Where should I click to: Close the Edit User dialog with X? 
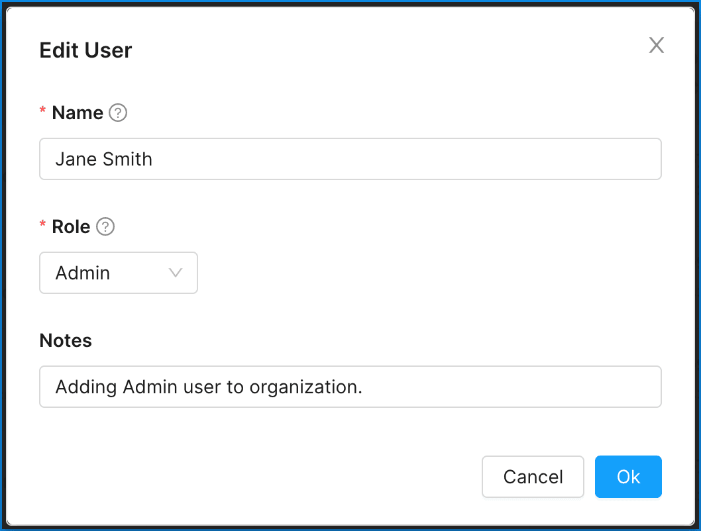point(656,45)
